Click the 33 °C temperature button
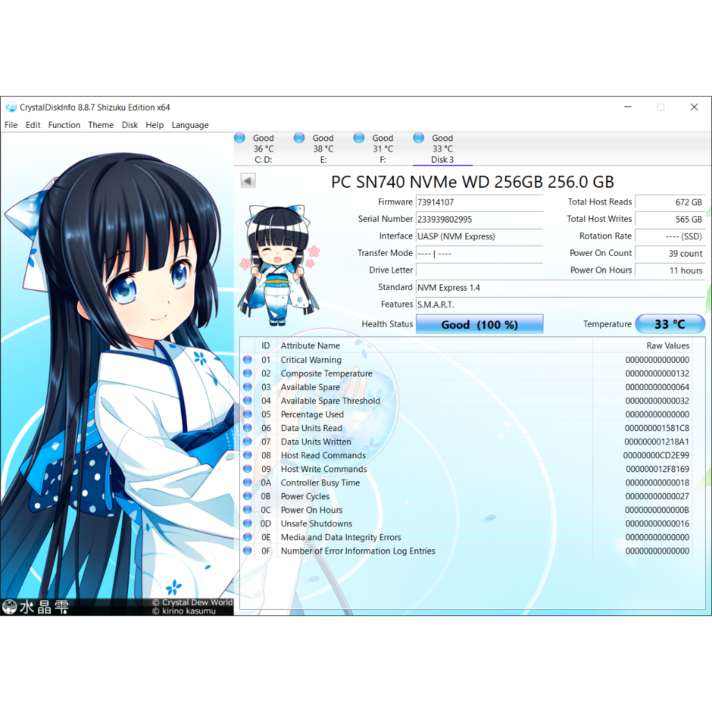 670,325
